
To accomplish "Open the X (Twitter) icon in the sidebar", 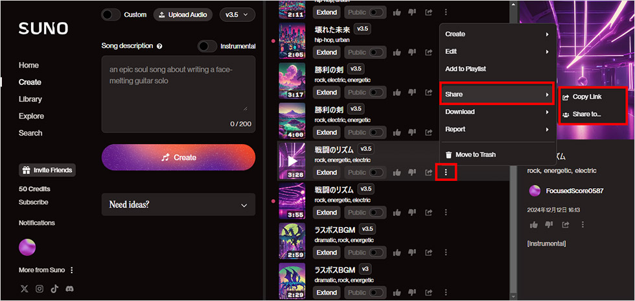I will click(25, 289).
